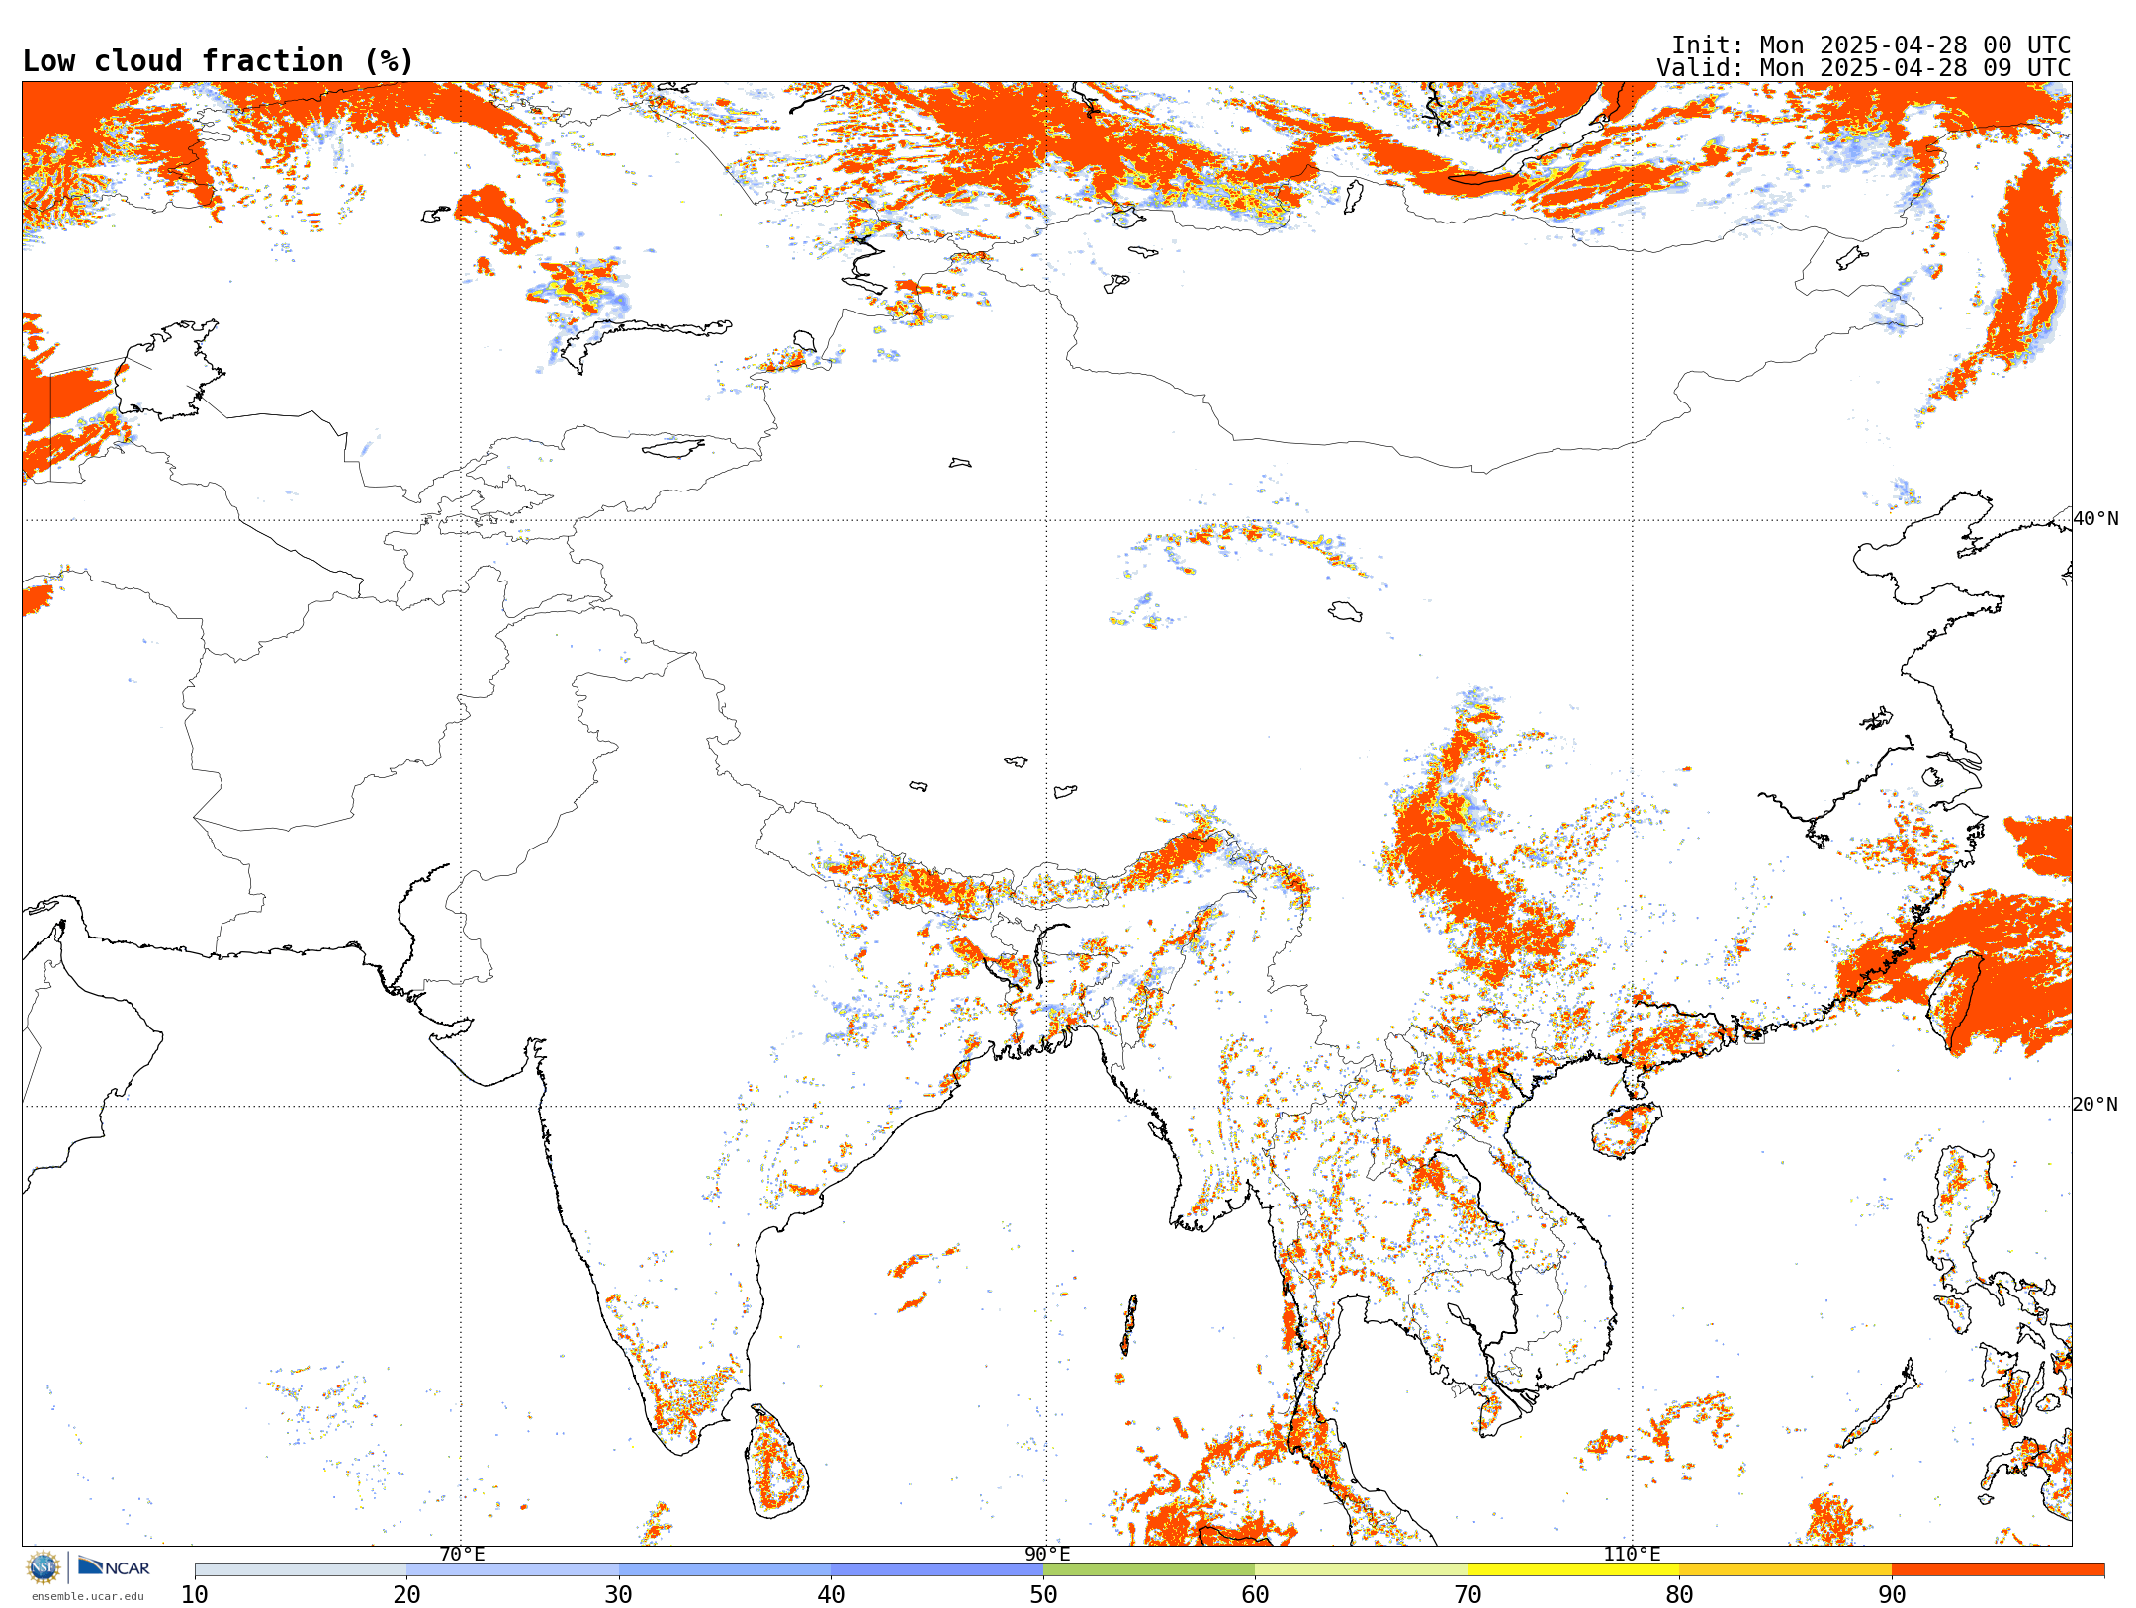Click the 50–60 green colorbar segment
2136x1608 pixels.
tap(1149, 1570)
